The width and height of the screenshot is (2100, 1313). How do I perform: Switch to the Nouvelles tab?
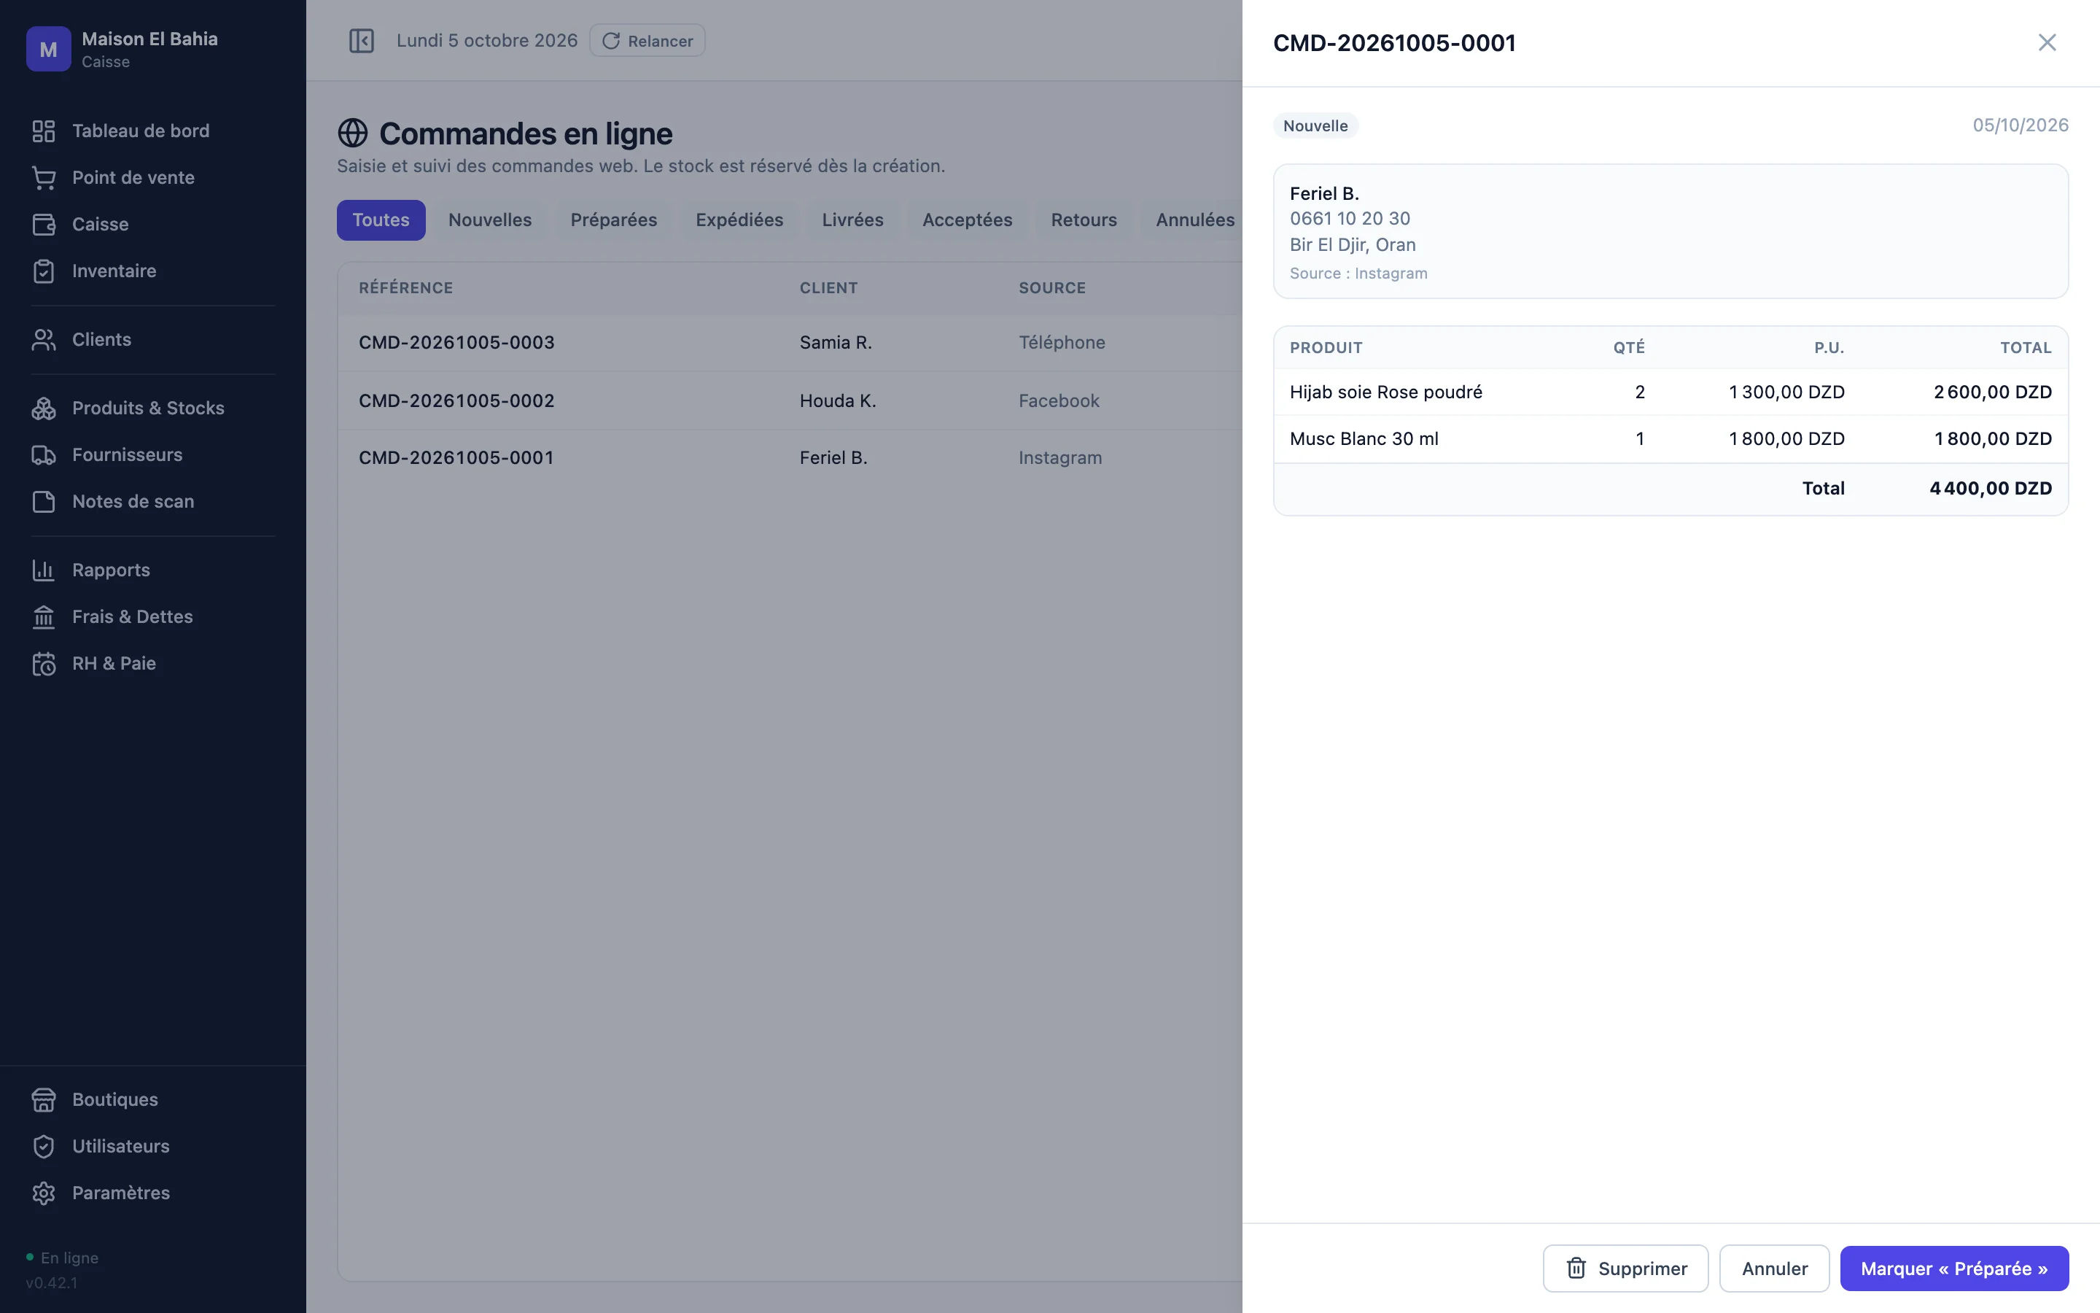coord(489,220)
